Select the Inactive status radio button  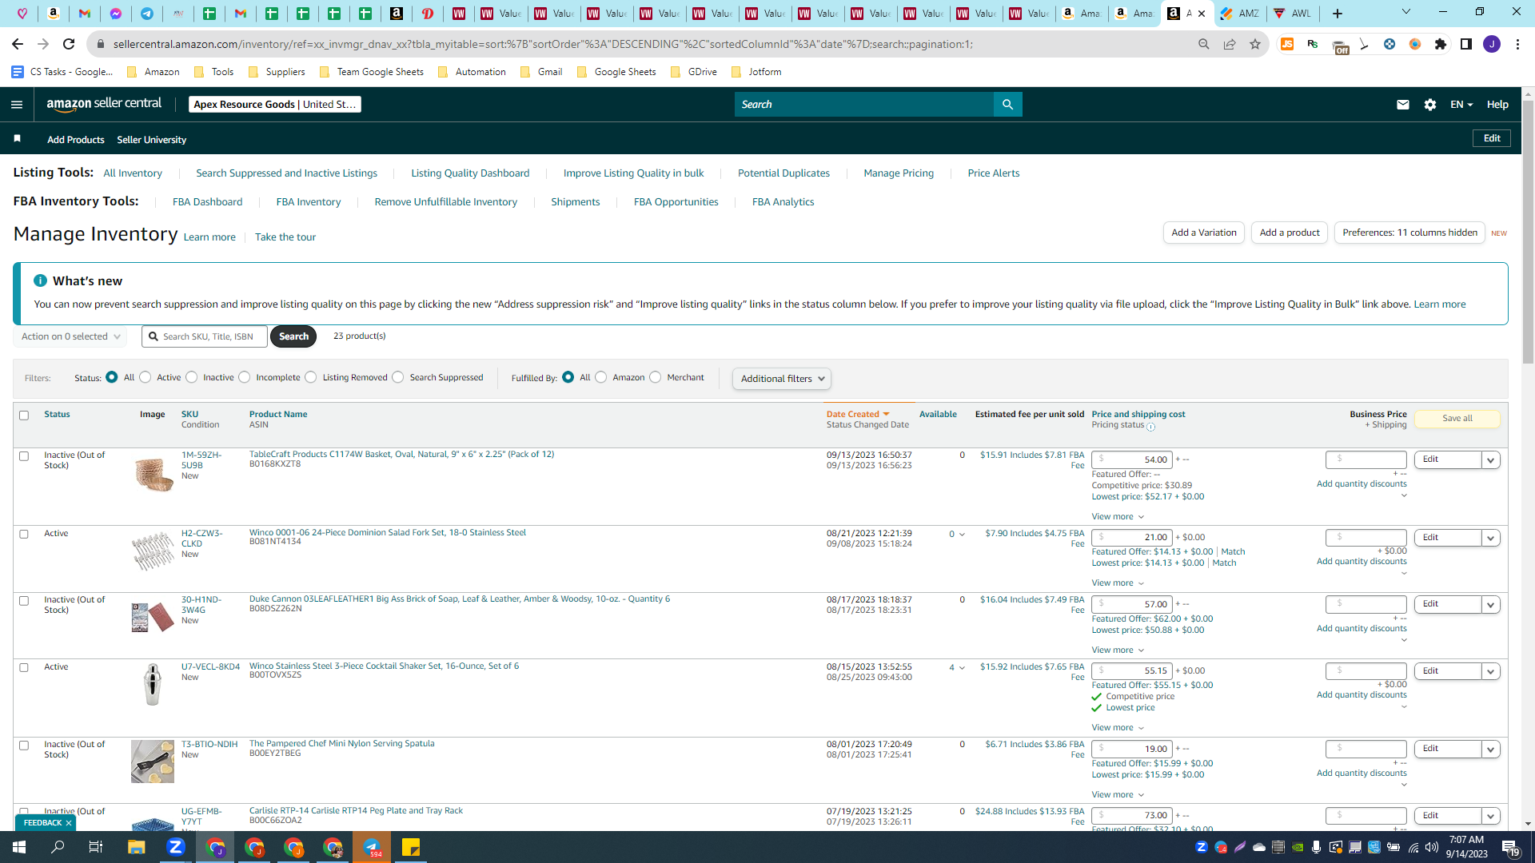[x=192, y=377]
